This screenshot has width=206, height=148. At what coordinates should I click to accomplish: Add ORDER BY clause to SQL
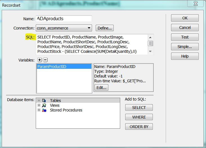point(139,127)
